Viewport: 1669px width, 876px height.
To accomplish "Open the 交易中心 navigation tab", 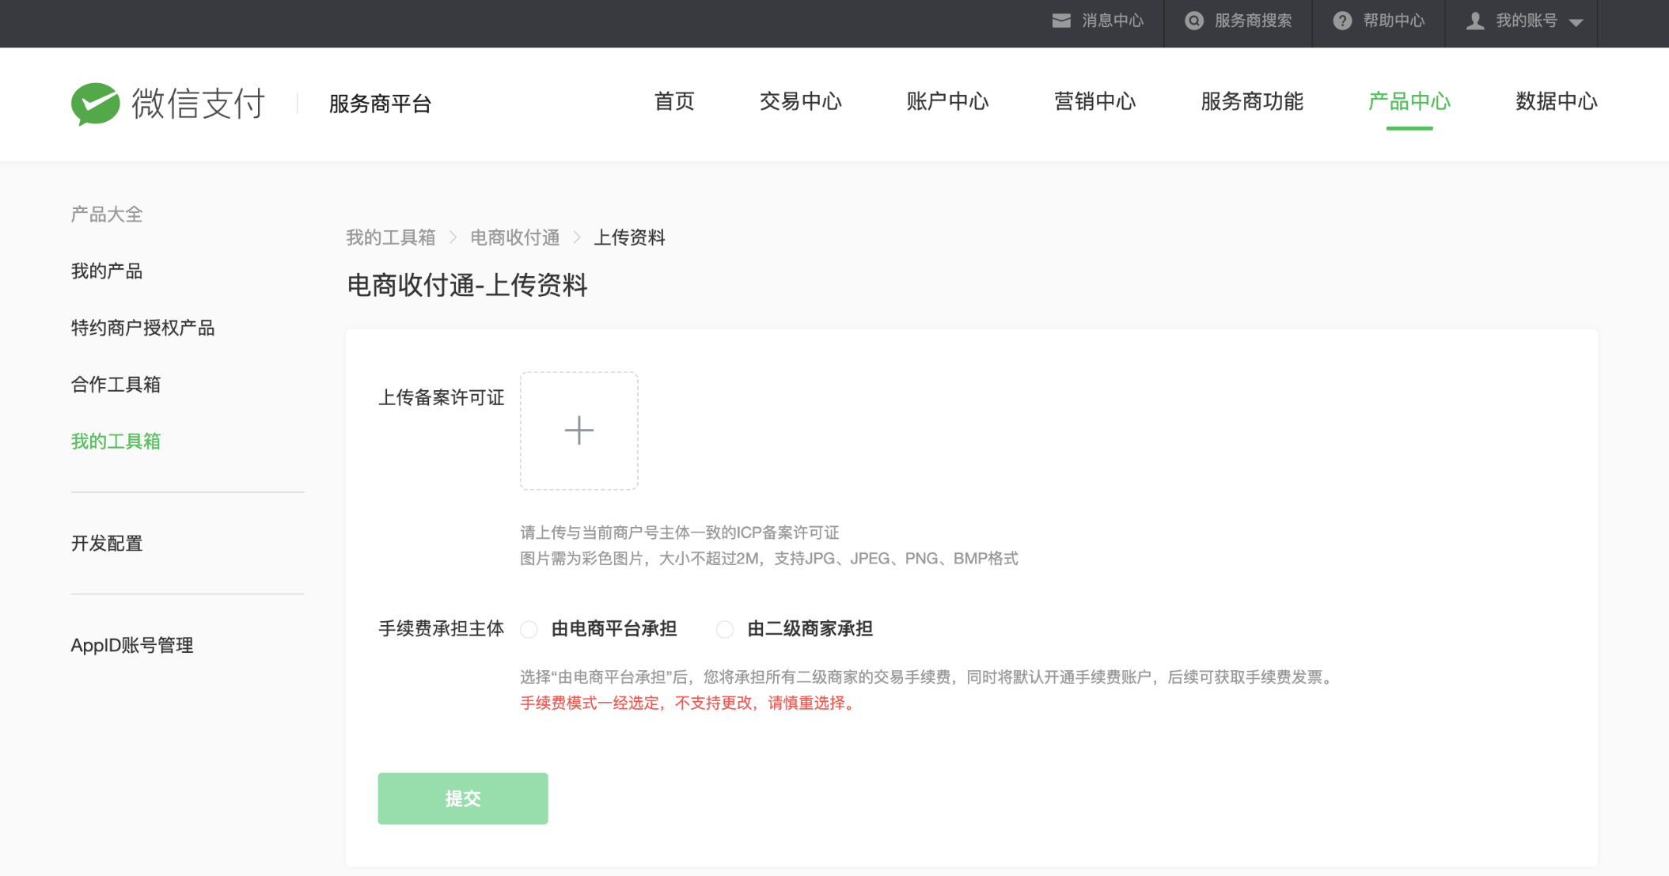I will coord(800,102).
